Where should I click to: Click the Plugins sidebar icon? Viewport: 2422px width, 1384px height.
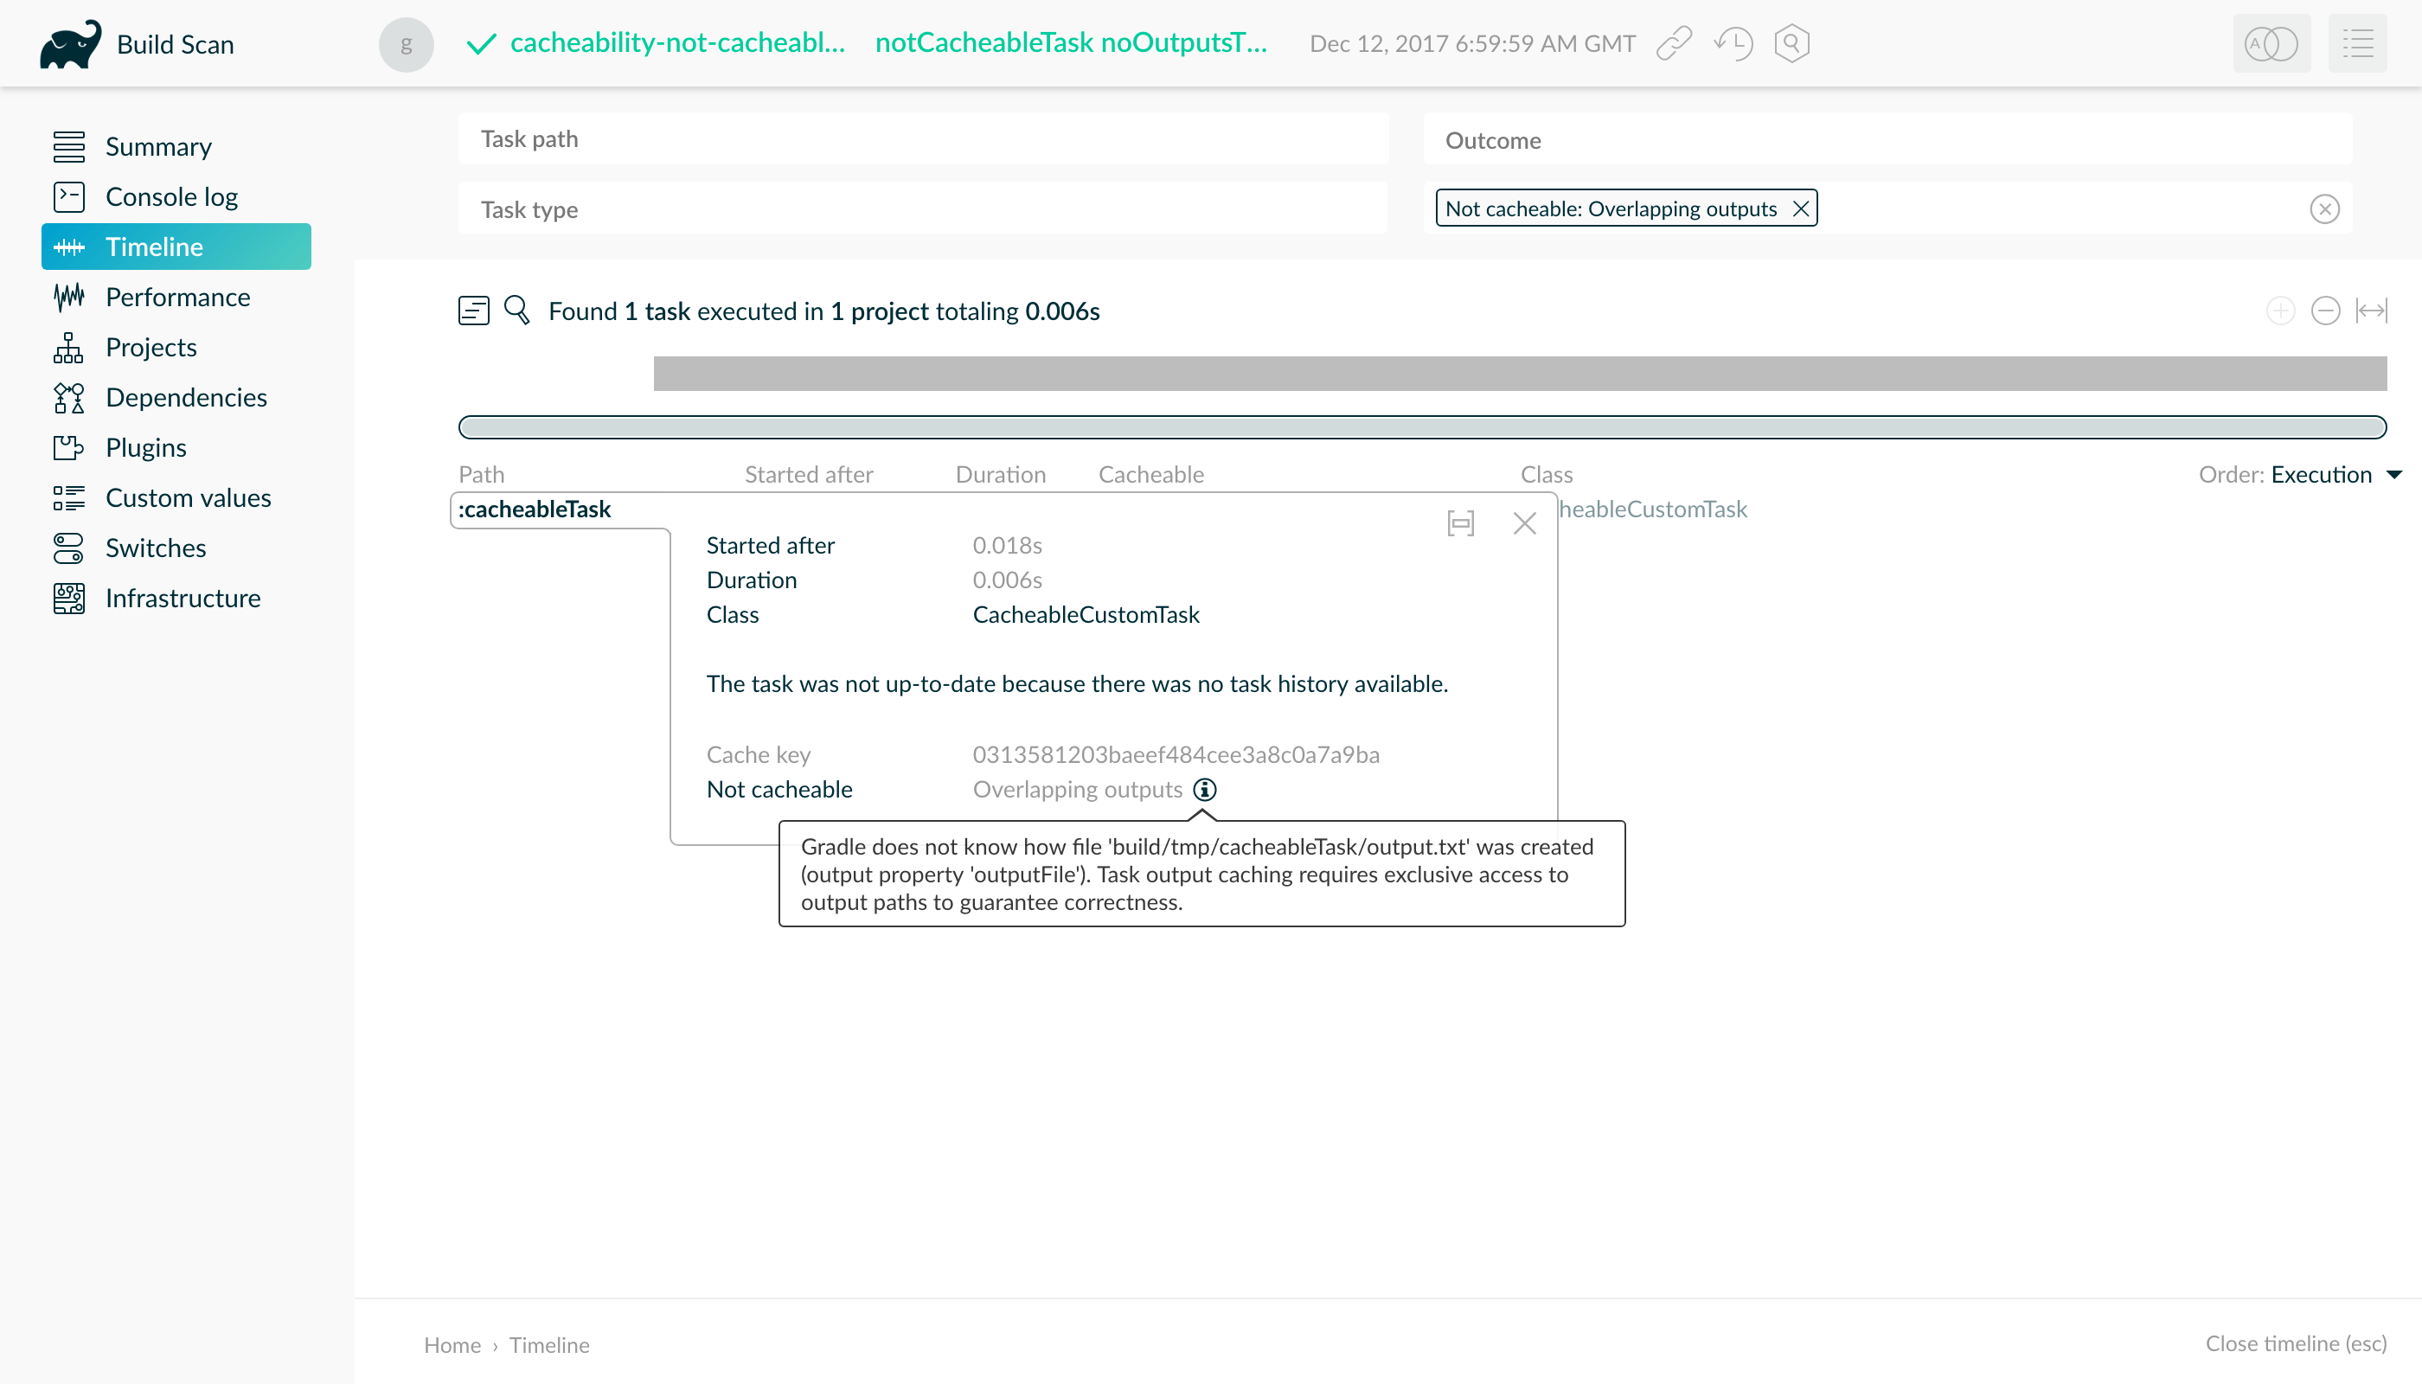pyautogui.click(x=68, y=445)
